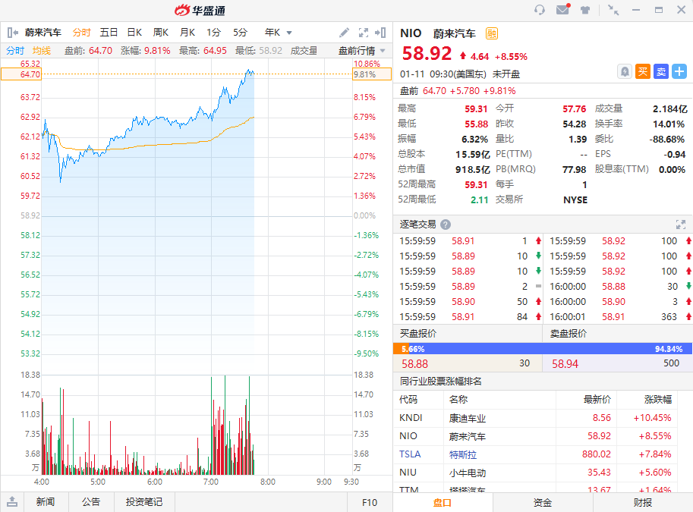This screenshot has width=693, height=512.
Task: Click the share upload icon at bottom left
Action: click(12, 502)
